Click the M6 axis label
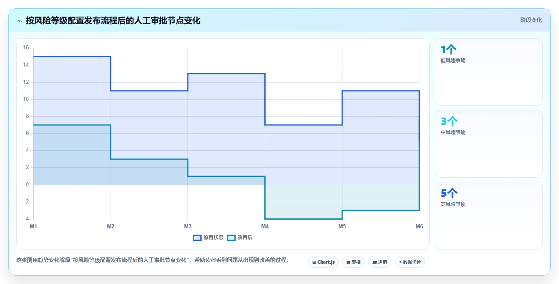This screenshot has width=559, height=284. coord(419,226)
